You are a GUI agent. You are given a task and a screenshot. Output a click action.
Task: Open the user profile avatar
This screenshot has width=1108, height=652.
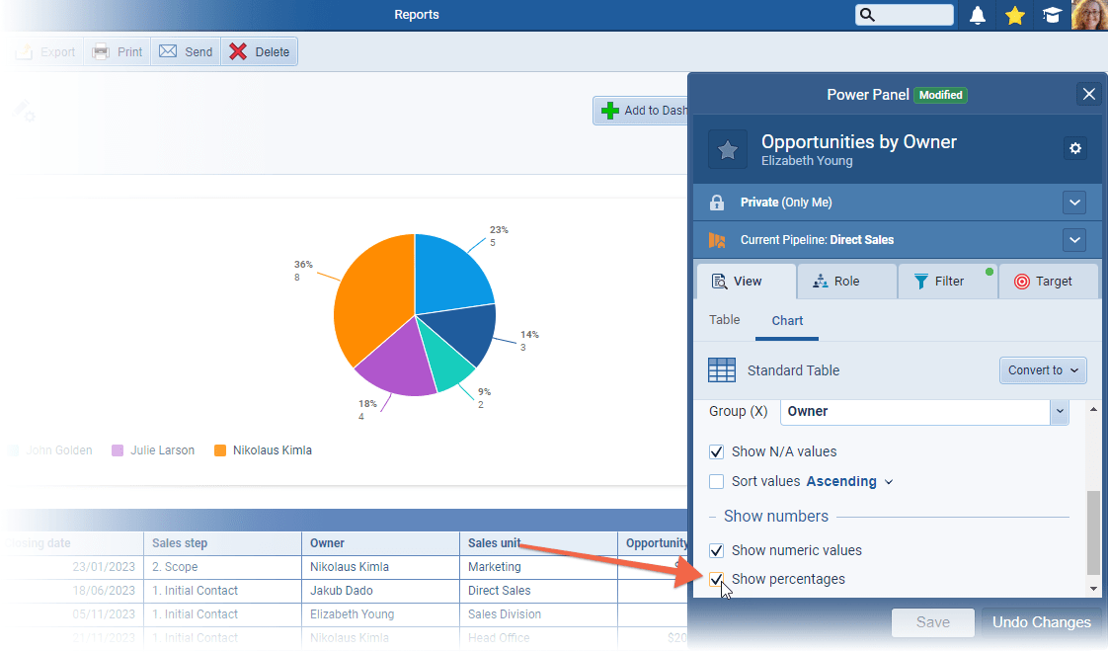(1089, 15)
